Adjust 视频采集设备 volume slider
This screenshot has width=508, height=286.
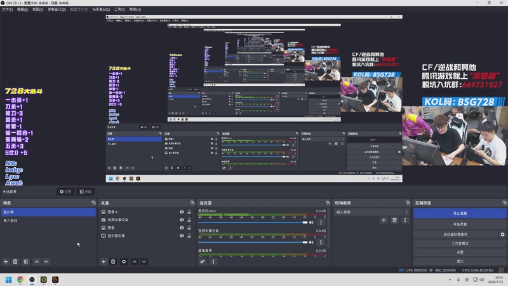[x=253, y=242]
